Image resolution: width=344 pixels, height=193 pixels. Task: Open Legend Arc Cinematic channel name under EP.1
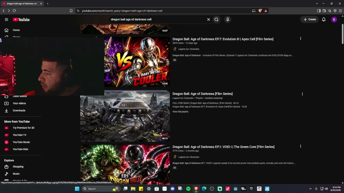[189, 157]
